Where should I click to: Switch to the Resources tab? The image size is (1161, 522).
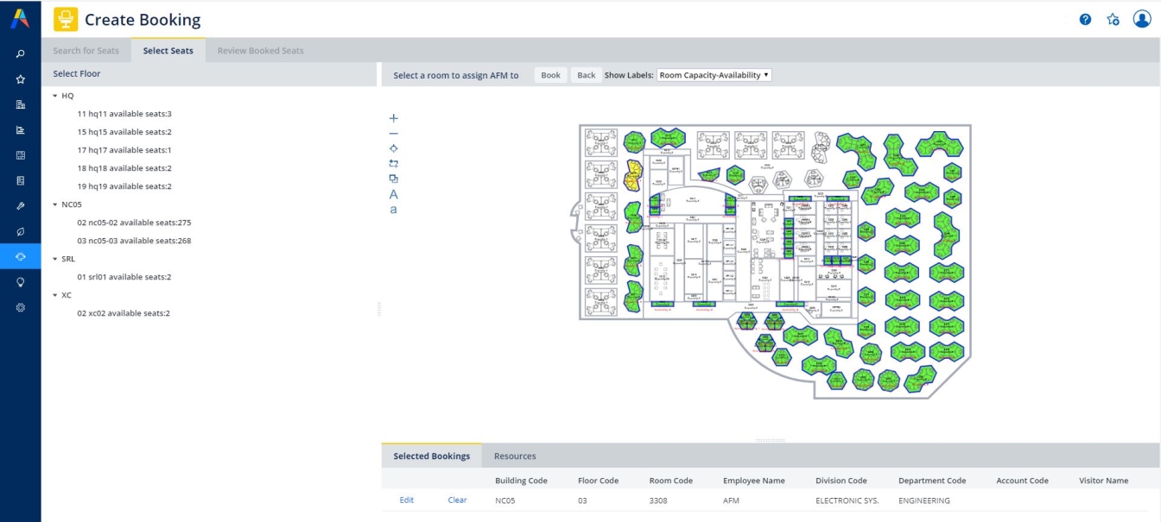[515, 456]
